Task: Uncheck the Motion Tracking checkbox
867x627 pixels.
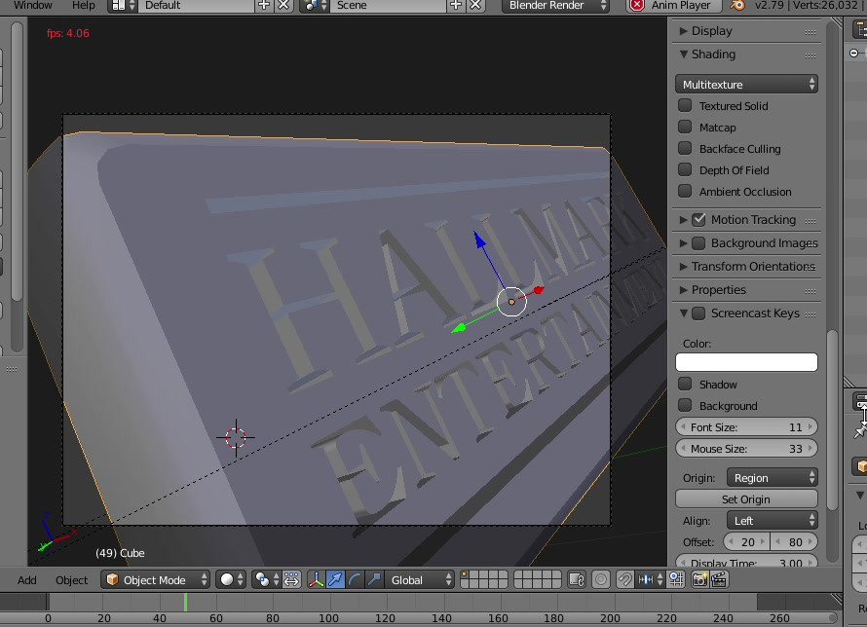Action: 698,220
